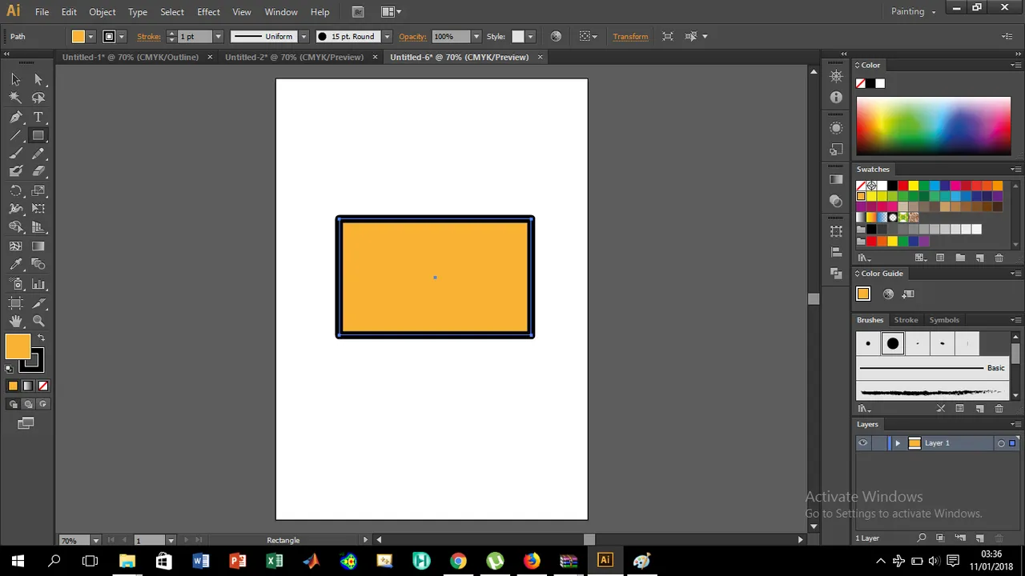Screen dimensions: 1025x576
Task: Select the Shape Builder tool
Action: pyautogui.click(x=15, y=227)
